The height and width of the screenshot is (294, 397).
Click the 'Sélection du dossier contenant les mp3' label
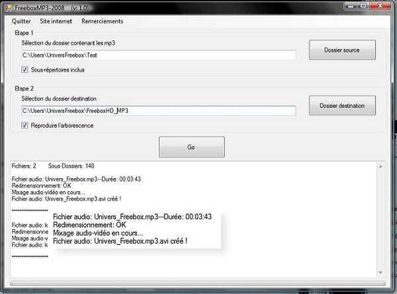(x=68, y=43)
